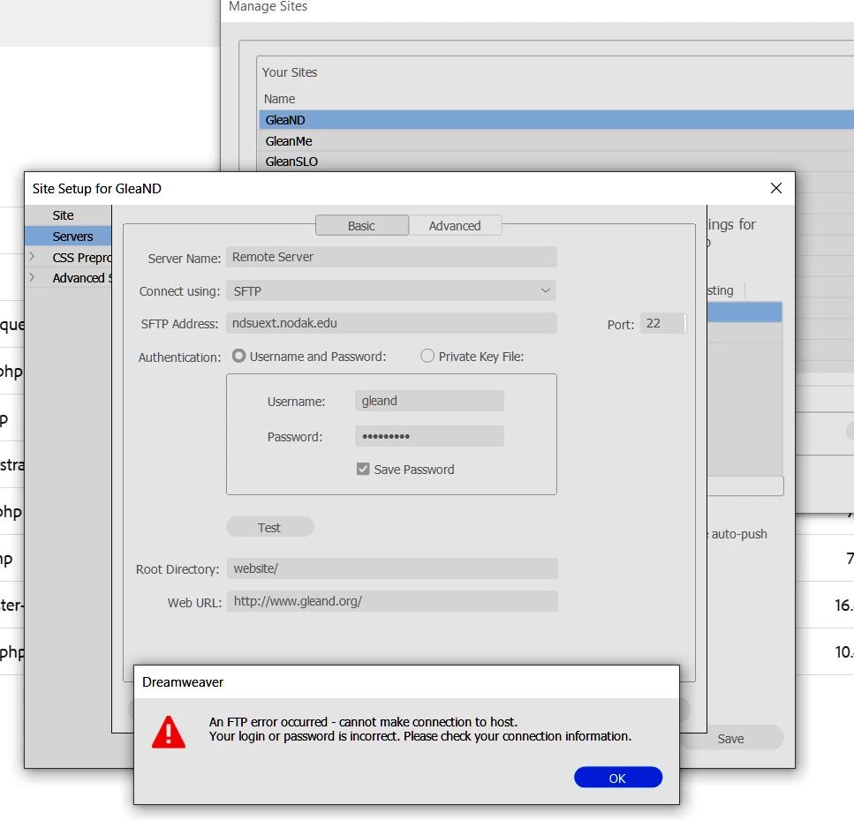Select Site in the setup sidebar
This screenshot has width=854, height=820.
click(64, 215)
